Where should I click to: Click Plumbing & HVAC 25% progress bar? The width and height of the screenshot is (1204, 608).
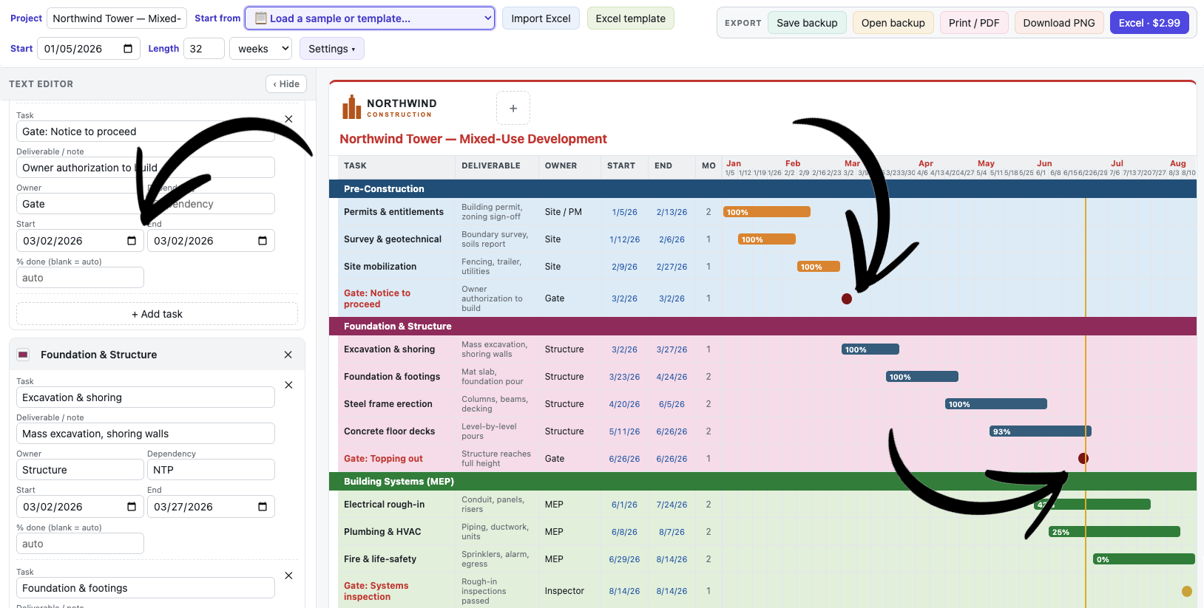pos(1115,532)
